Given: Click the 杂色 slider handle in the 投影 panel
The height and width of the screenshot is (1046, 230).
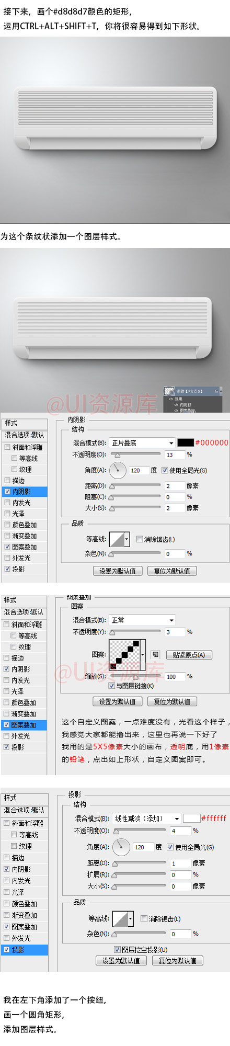Looking at the screenshot, I should [114, 934].
